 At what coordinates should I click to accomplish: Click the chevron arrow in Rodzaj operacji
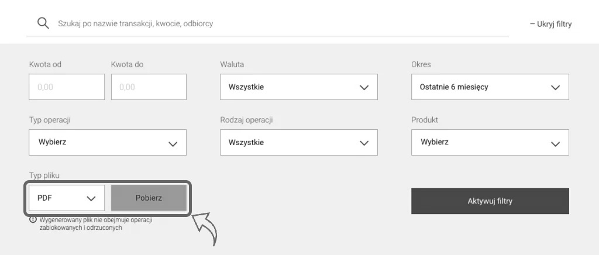point(364,143)
